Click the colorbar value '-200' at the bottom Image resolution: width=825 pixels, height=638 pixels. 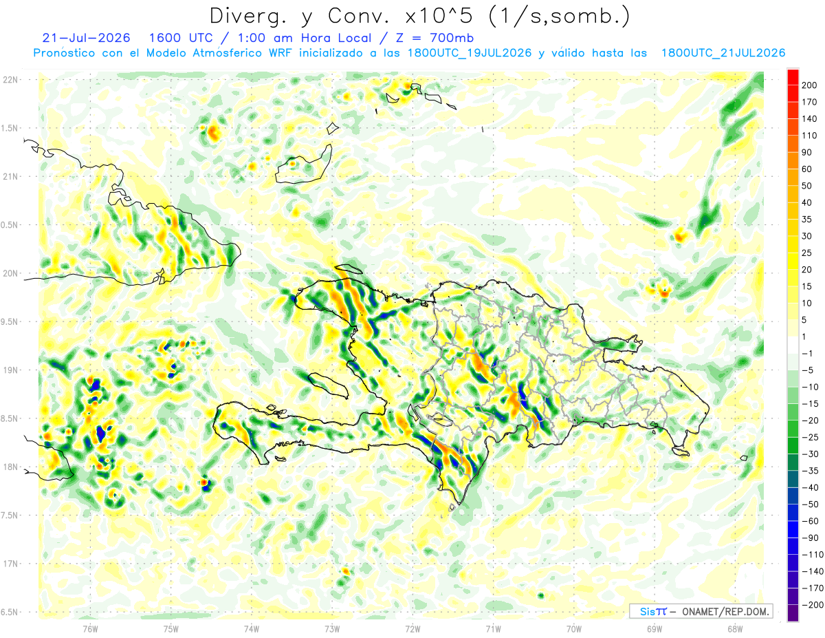(814, 605)
